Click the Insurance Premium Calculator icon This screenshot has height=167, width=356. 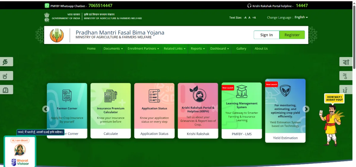pyautogui.click(x=111, y=96)
